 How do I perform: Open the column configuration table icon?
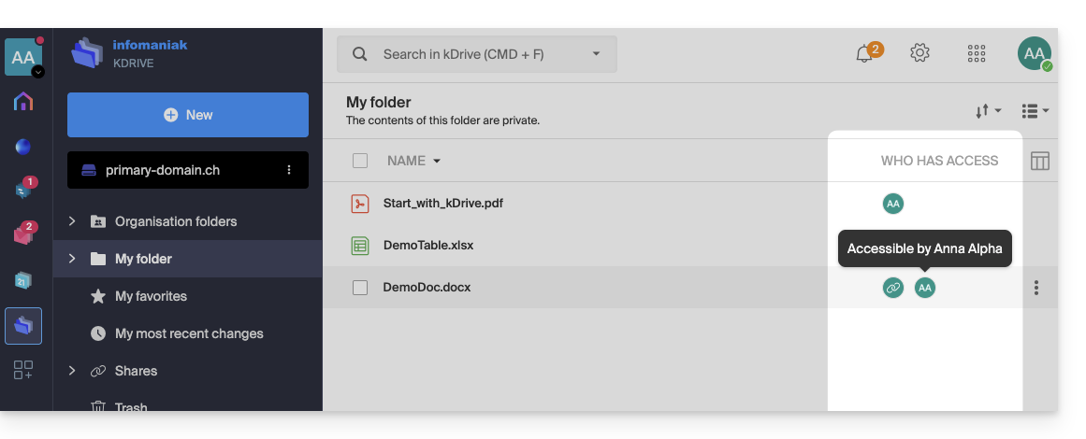point(1039,161)
